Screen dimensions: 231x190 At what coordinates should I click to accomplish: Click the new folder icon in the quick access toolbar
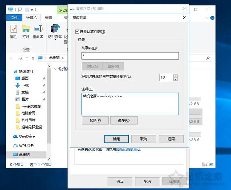(27, 10)
